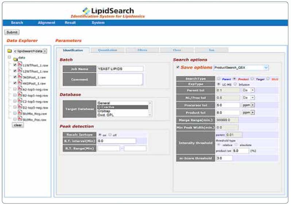Image resolution: width=291 pixels, height=206 pixels.
Task: Check the A2-top5-neg.raw checkbox
Action: 15,89
